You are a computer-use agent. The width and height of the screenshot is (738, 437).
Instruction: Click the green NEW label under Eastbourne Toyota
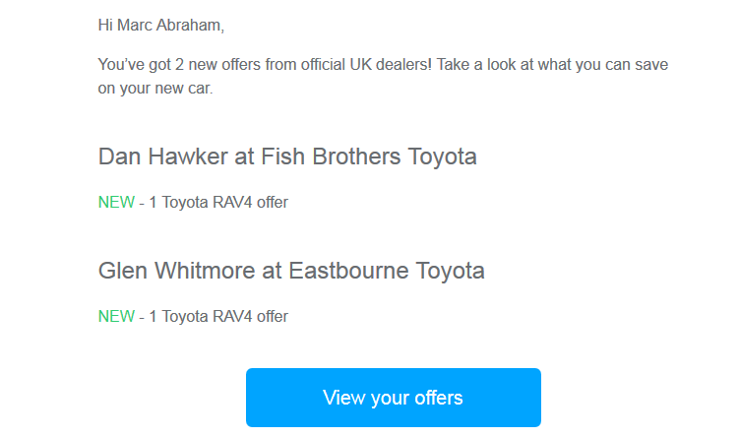click(x=116, y=317)
